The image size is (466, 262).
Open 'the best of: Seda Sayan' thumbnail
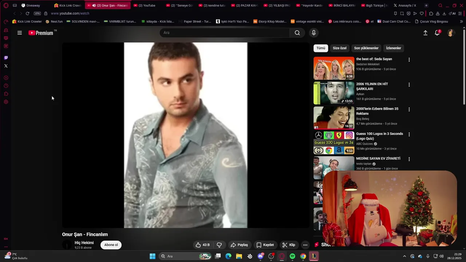click(x=334, y=68)
